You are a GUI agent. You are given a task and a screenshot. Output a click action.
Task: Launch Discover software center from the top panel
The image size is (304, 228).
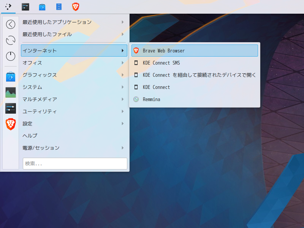(x=42, y=7)
